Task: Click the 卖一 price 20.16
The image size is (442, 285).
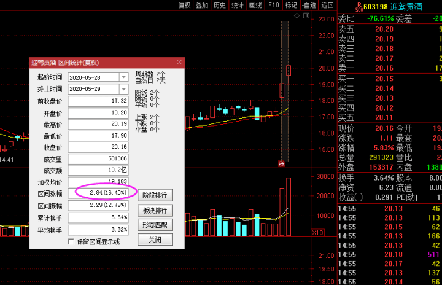Action: 384,68
